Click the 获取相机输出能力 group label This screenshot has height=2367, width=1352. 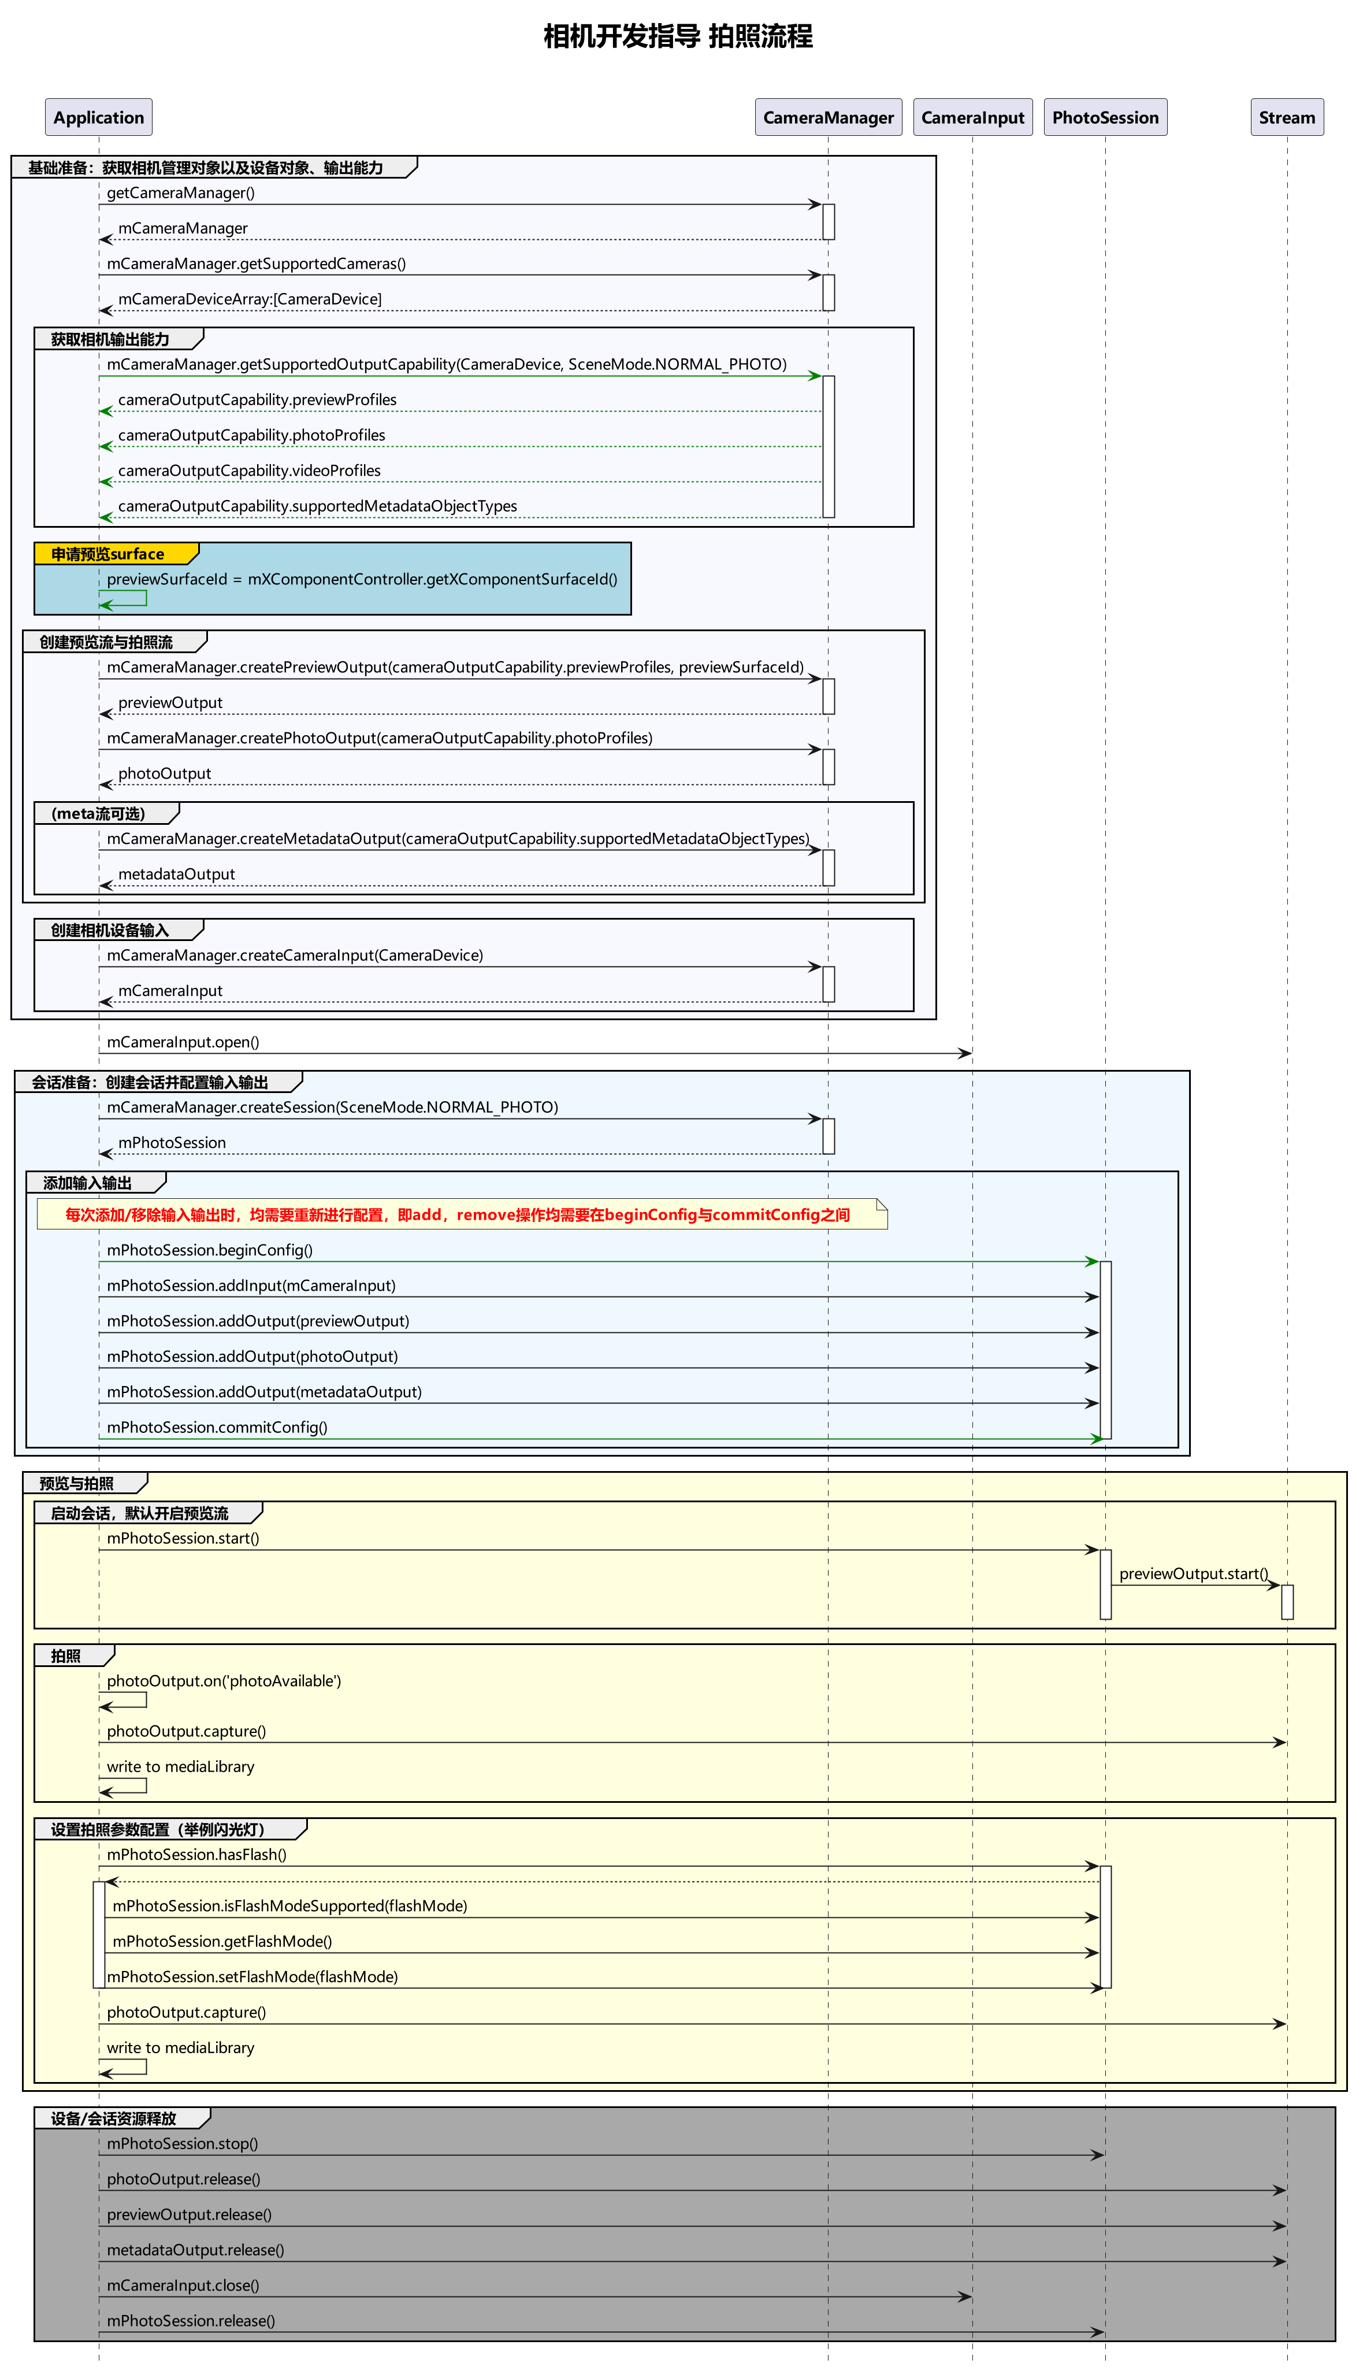click(110, 340)
